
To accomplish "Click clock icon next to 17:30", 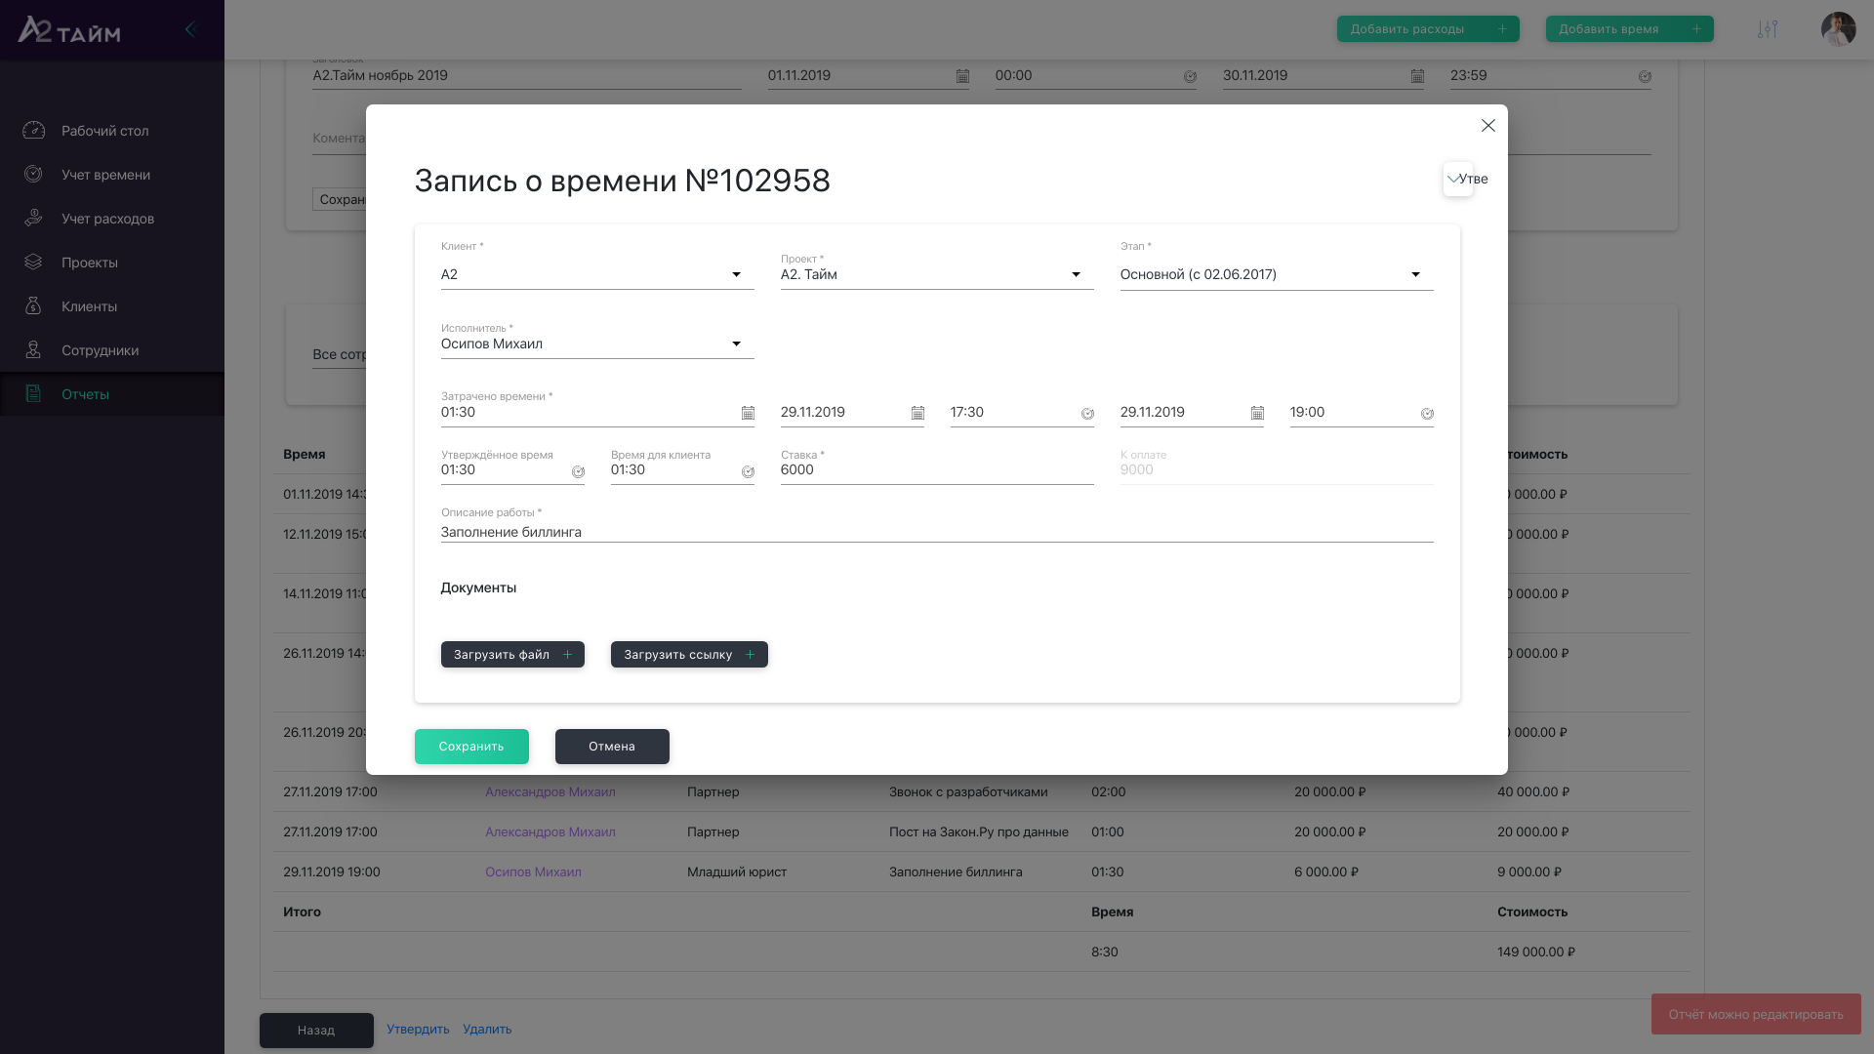I will [1087, 414].
